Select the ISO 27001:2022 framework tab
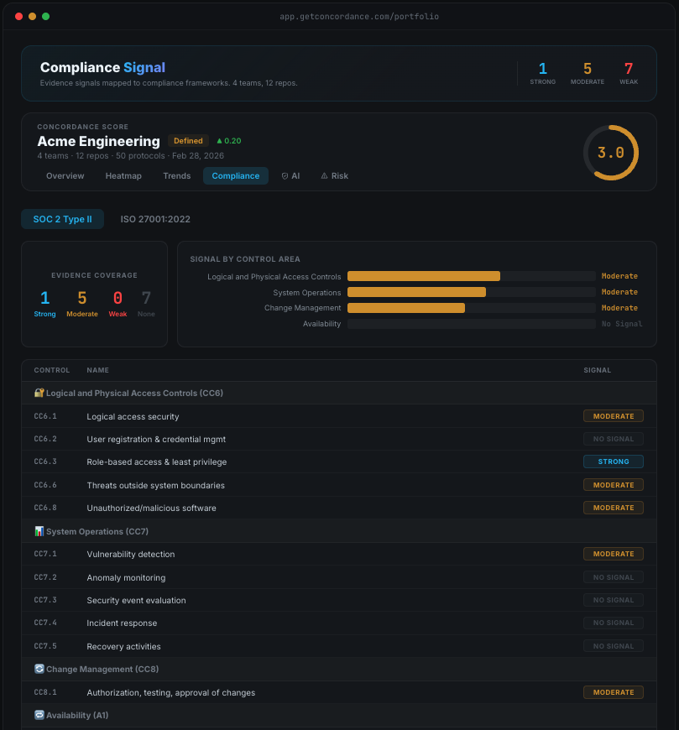This screenshot has width=679, height=730. (x=155, y=219)
